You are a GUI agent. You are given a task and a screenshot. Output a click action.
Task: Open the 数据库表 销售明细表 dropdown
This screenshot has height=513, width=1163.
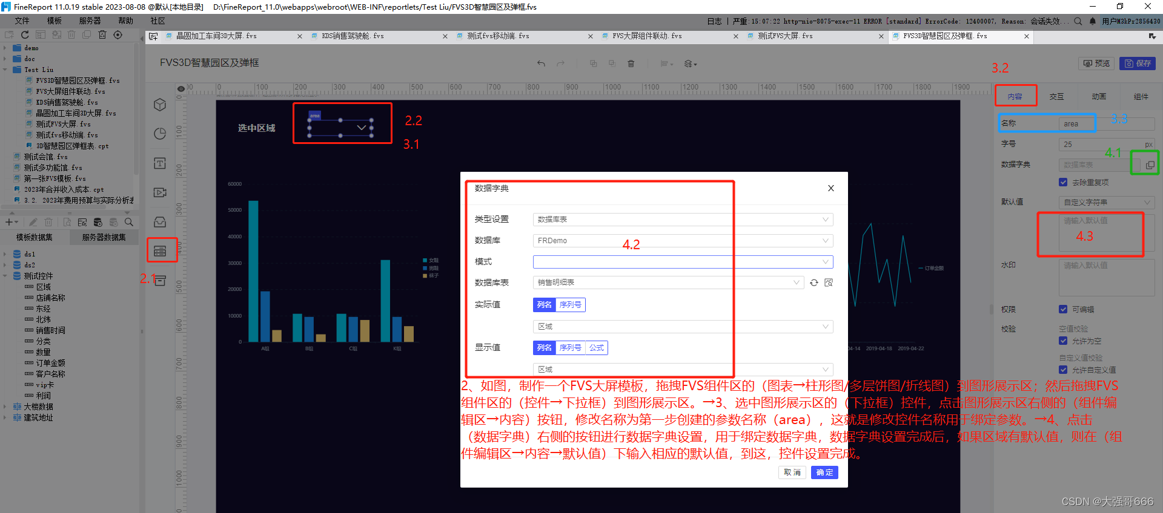click(x=668, y=283)
